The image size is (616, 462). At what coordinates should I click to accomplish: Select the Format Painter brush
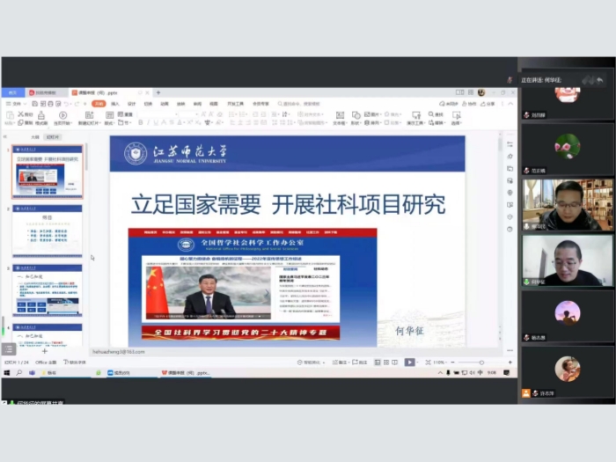pyautogui.click(x=40, y=115)
